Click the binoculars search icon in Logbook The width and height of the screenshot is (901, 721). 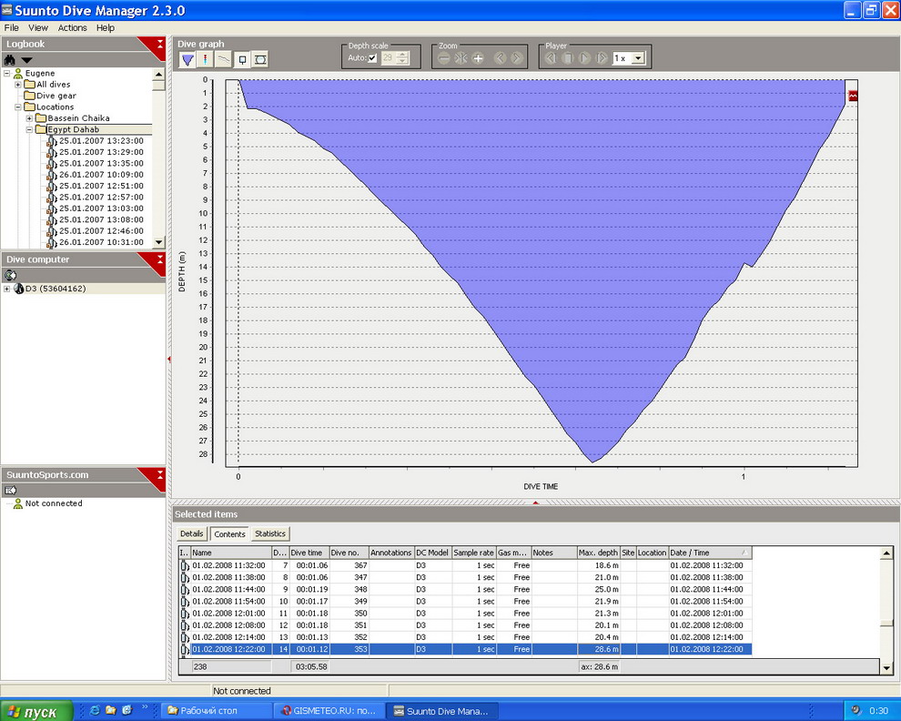tap(10, 60)
